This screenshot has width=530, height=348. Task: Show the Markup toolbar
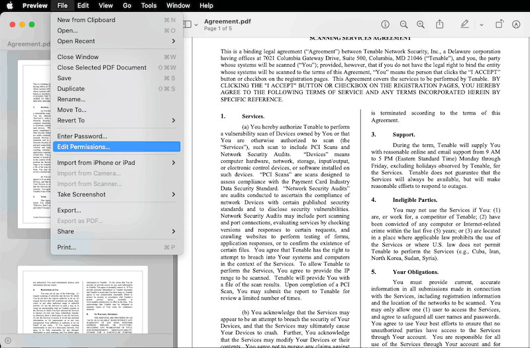coord(517,24)
